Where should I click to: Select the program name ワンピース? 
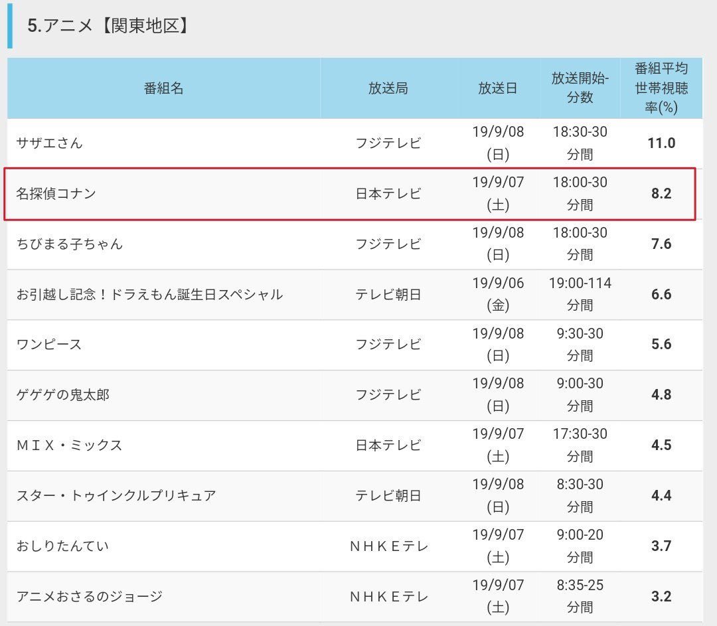coord(49,345)
